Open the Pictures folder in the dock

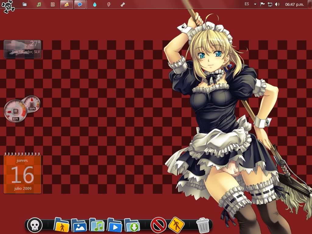coord(79,225)
